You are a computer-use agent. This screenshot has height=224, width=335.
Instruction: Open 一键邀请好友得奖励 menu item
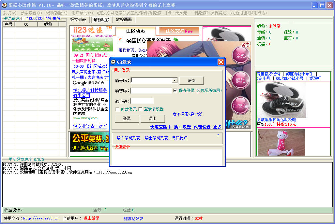[x=229, y=13]
